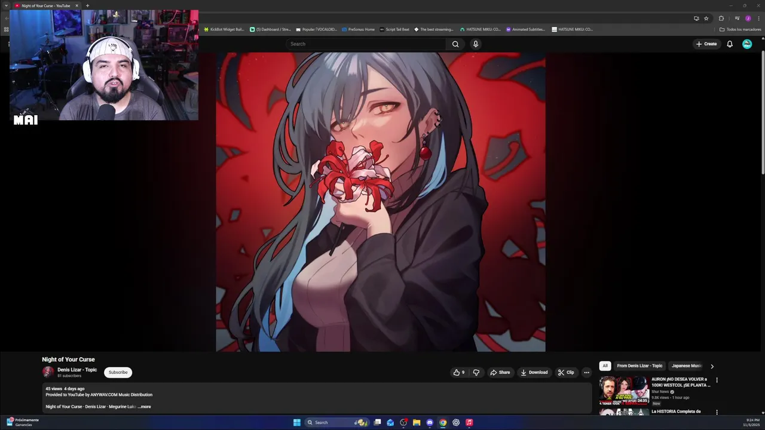Open the Dashboard / Stre... bookmark
Viewport: 765px width, 430px height.
[x=271, y=29]
